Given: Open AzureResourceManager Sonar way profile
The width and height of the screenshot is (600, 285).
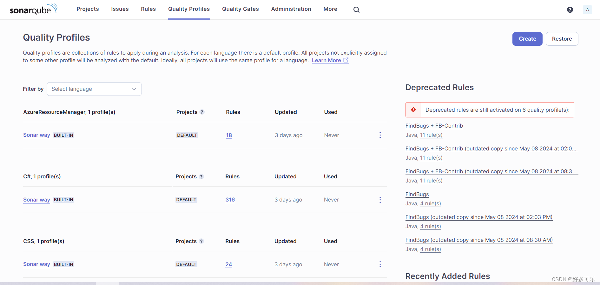Looking at the screenshot, I should tap(36, 135).
